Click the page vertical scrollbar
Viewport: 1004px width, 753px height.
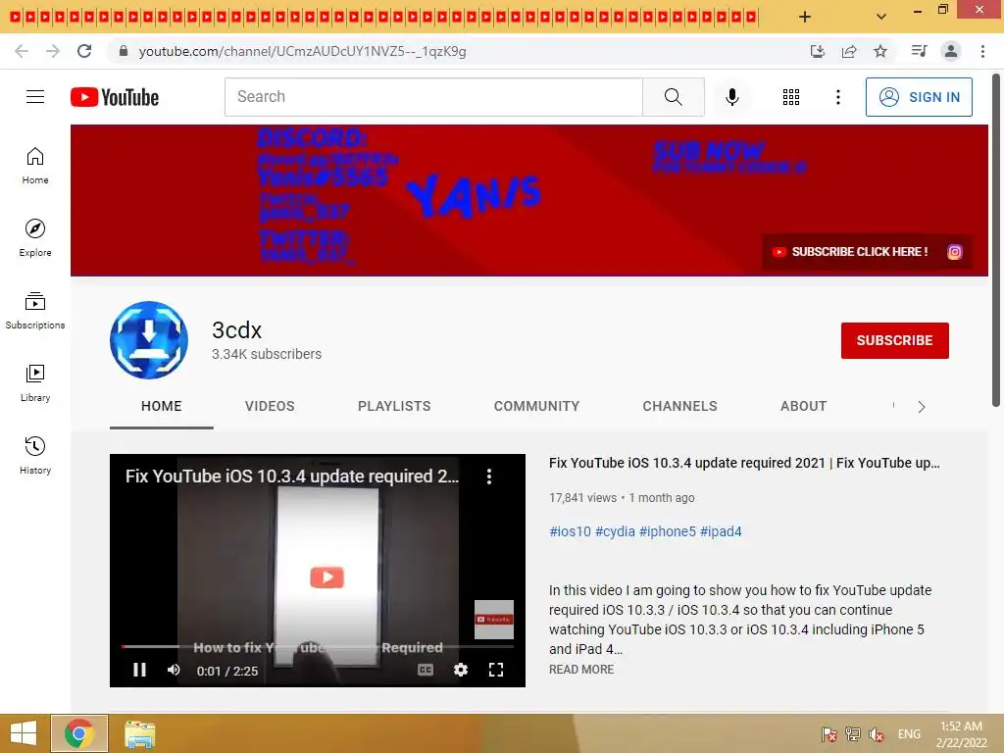[x=996, y=240]
